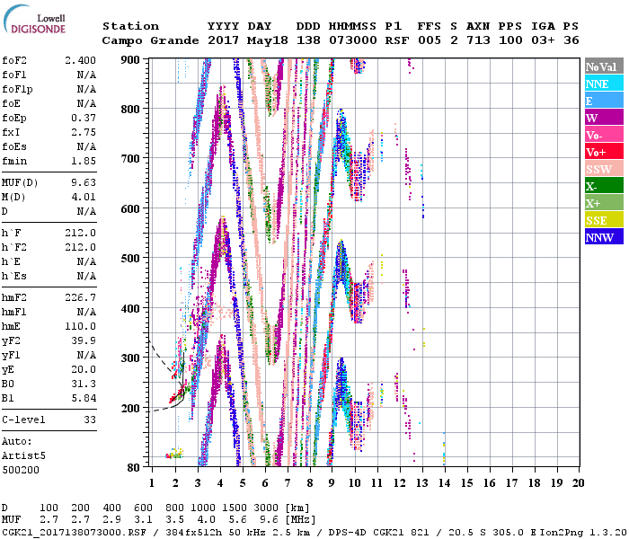Choose the SSW light pink legend entry

point(600,169)
